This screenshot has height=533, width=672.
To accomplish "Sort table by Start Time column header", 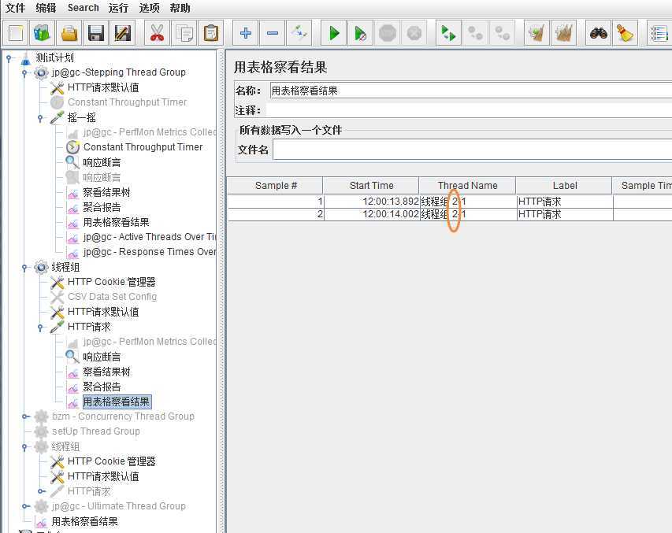I will 371,186.
